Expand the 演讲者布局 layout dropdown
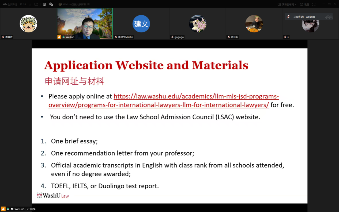This screenshot has width=339, height=212. point(287,4)
